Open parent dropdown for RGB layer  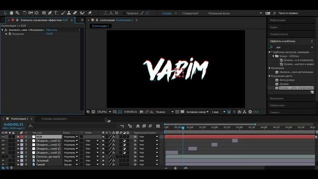point(149,137)
